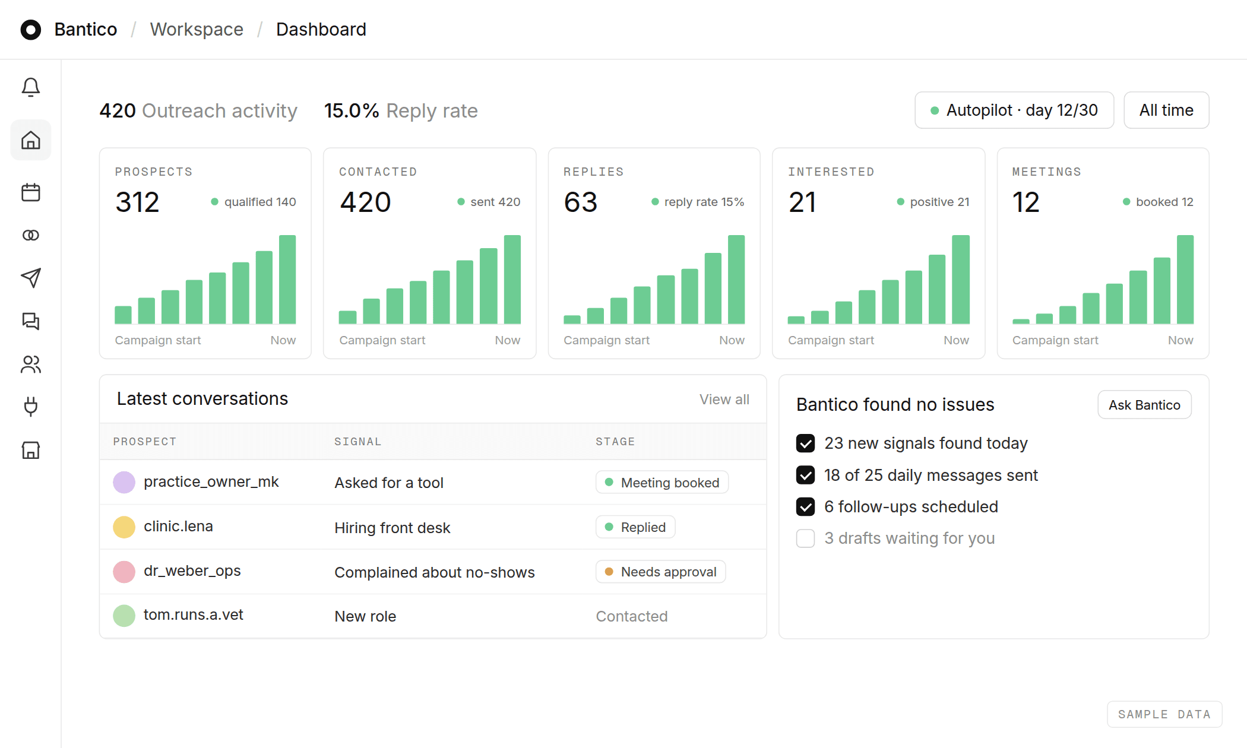Uncheck '23 new signals found today'
This screenshot has width=1247, height=748.
point(805,443)
